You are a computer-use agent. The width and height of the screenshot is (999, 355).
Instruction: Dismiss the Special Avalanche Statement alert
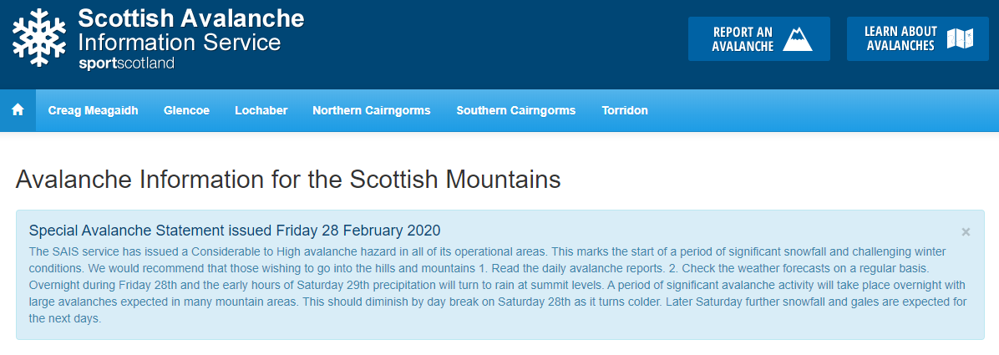(966, 231)
